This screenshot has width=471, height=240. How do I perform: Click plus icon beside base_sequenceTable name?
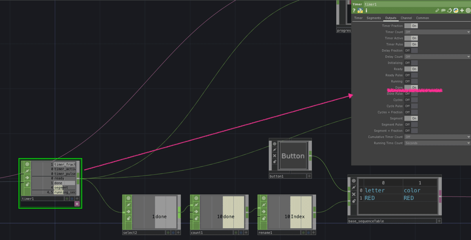click(440, 221)
